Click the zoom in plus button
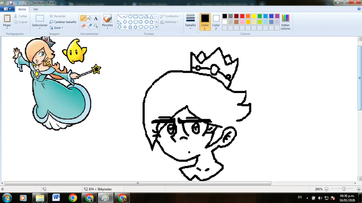Screen dimensions: 362x203 358,189
